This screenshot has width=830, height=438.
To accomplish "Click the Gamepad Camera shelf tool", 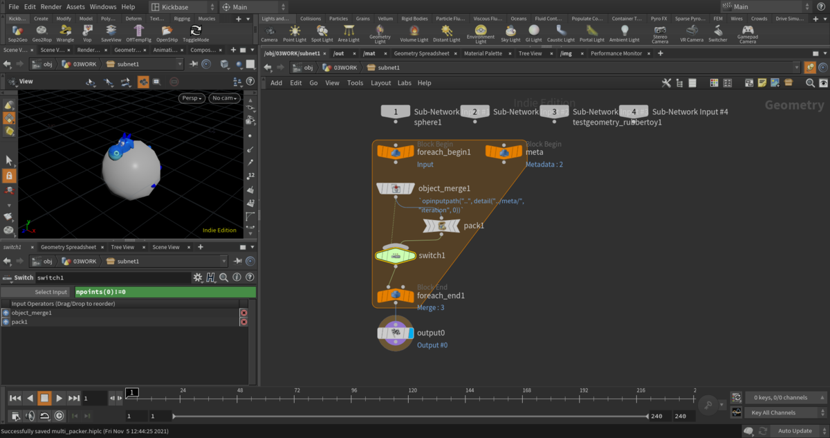I will (x=748, y=35).
